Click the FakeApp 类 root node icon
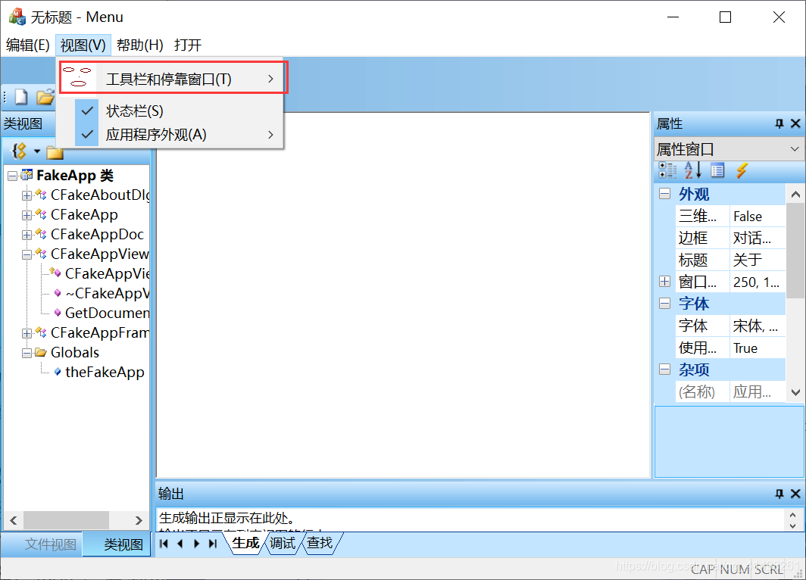 27,175
